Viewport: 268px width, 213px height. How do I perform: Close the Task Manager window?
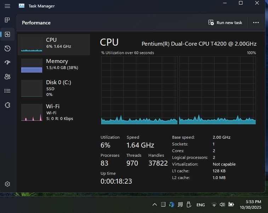[257, 3]
